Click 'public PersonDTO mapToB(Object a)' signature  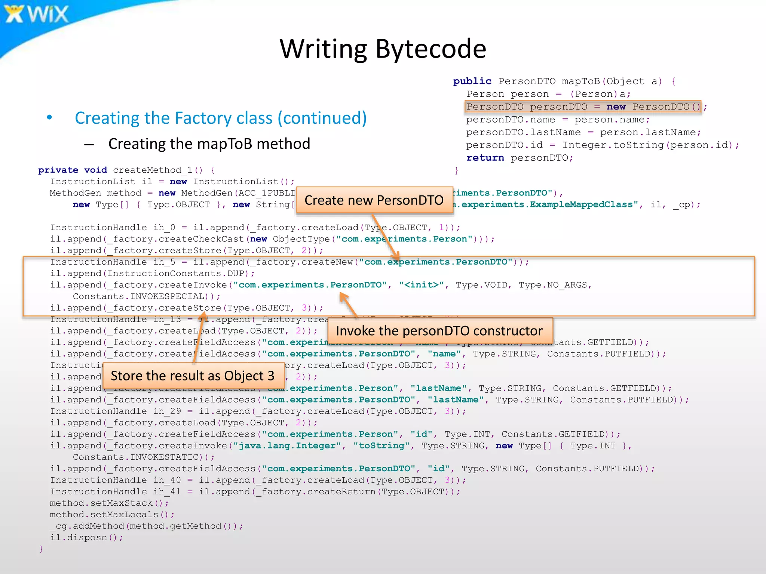(x=557, y=81)
